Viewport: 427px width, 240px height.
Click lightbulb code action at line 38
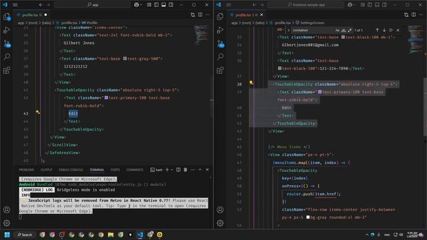point(251,83)
